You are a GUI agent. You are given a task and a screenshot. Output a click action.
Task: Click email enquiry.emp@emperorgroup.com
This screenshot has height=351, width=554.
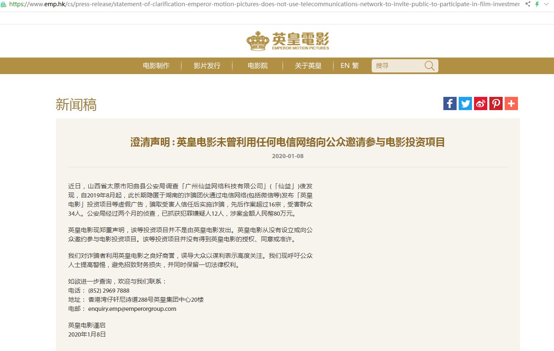point(132,309)
